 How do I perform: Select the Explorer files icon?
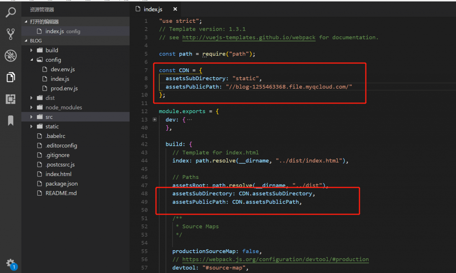click(x=11, y=77)
